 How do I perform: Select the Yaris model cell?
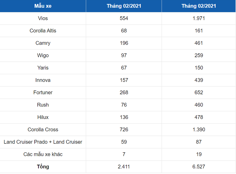[43, 68]
